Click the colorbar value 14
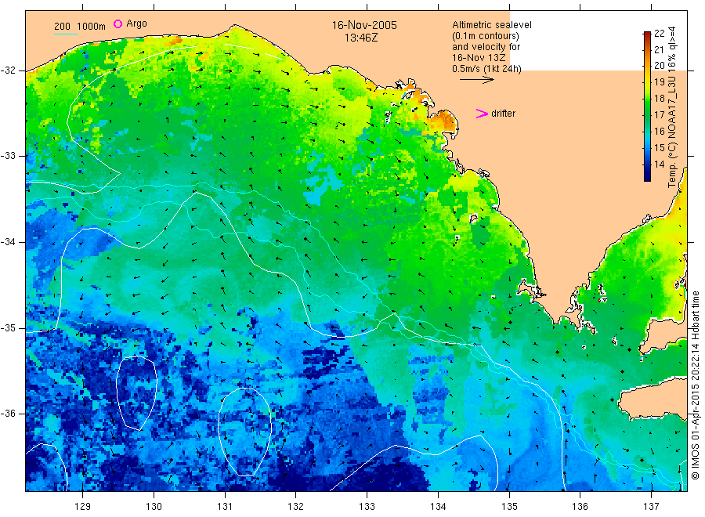This screenshot has width=705, height=517. click(x=659, y=164)
